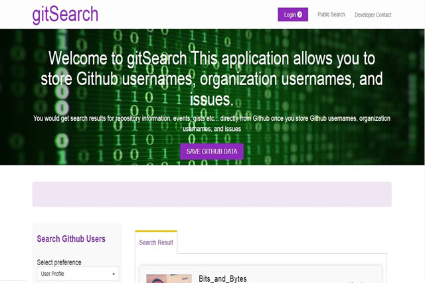Click the empty lavender notification bar

212,194
